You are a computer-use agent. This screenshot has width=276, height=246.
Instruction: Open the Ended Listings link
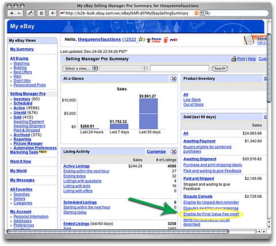[x=76, y=224]
